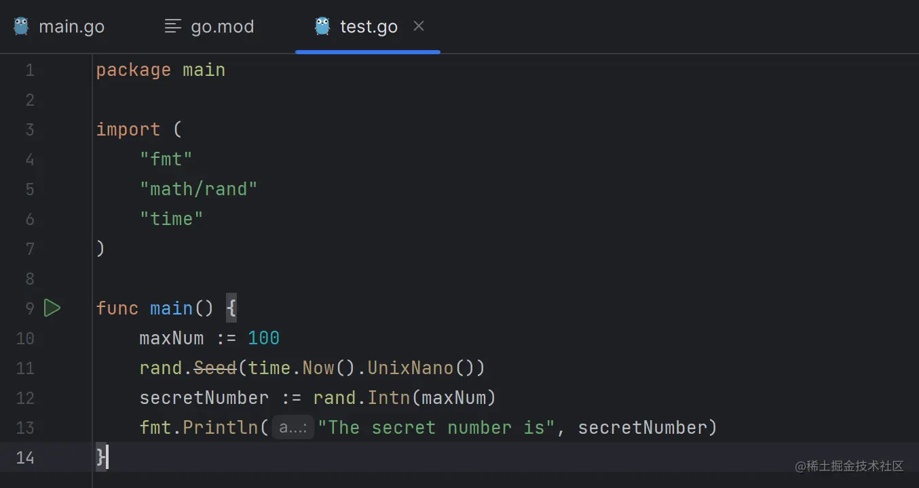Switch to the main.go tab
Image resolution: width=919 pixels, height=488 pixels.
coord(71,27)
